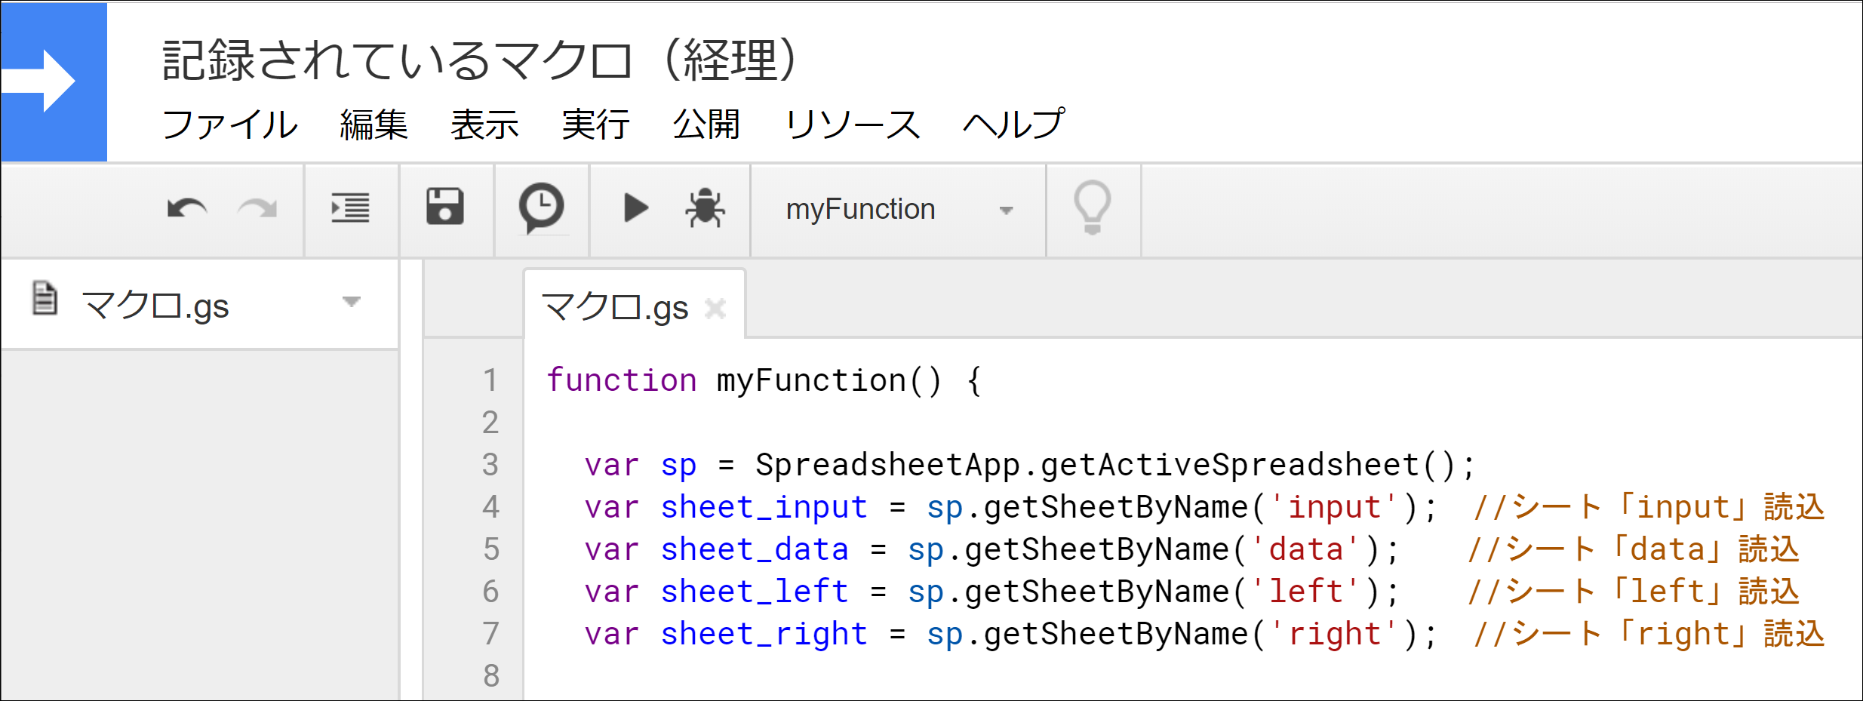Image resolution: width=1863 pixels, height=701 pixels.
Task: Start debugging with the bug icon
Action: [706, 208]
